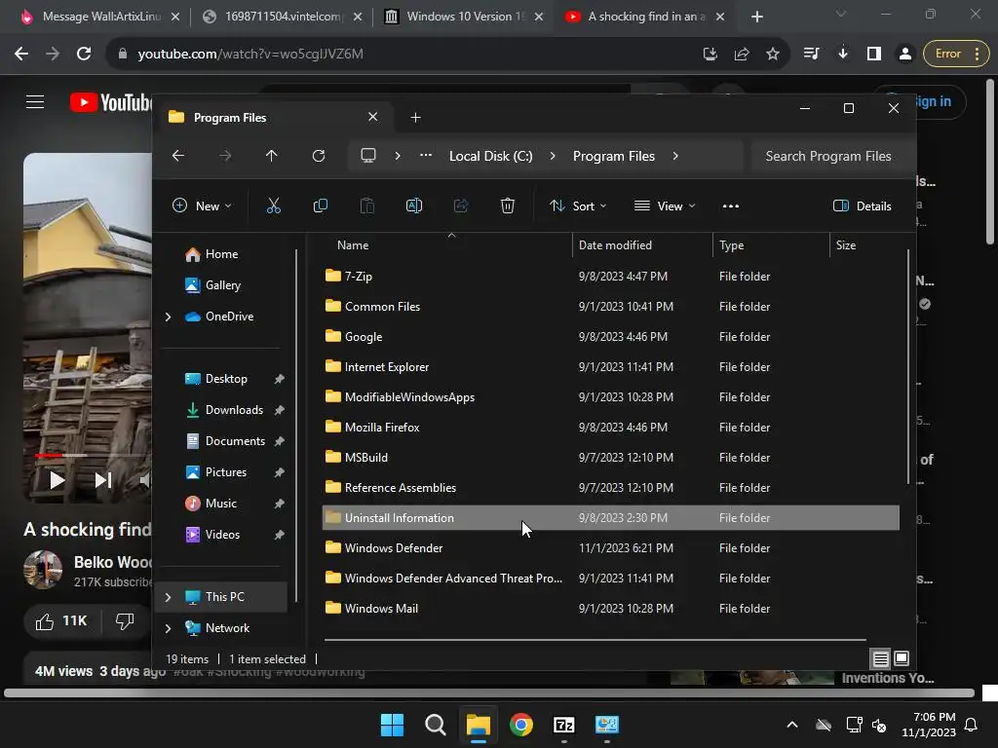Open Chrome icon on taskbar

(521, 725)
